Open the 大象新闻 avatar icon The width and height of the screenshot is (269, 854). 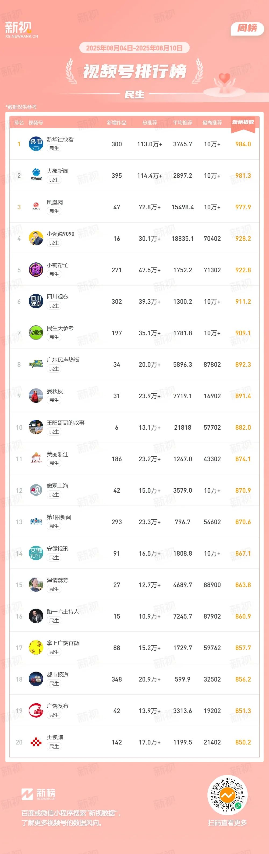coord(36,175)
